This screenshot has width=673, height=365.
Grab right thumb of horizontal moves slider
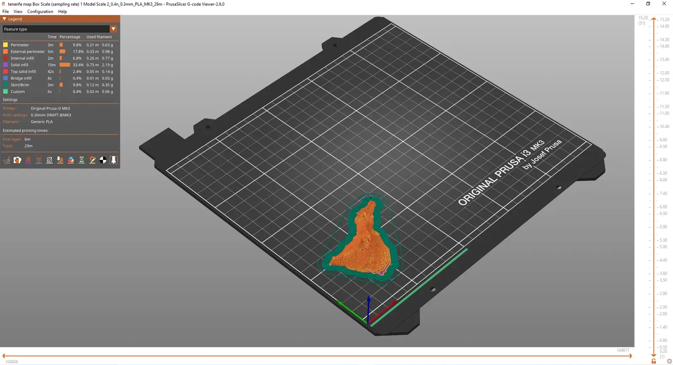tap(631, 356)
